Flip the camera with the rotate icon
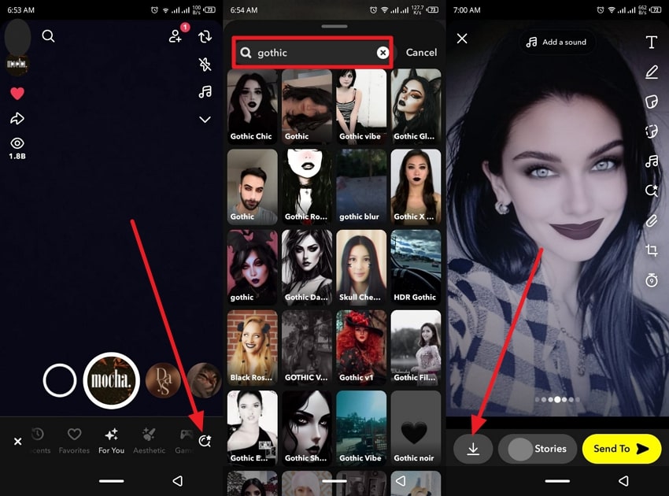The width and height of the screenshot is (669, 496). coord(205,36)
